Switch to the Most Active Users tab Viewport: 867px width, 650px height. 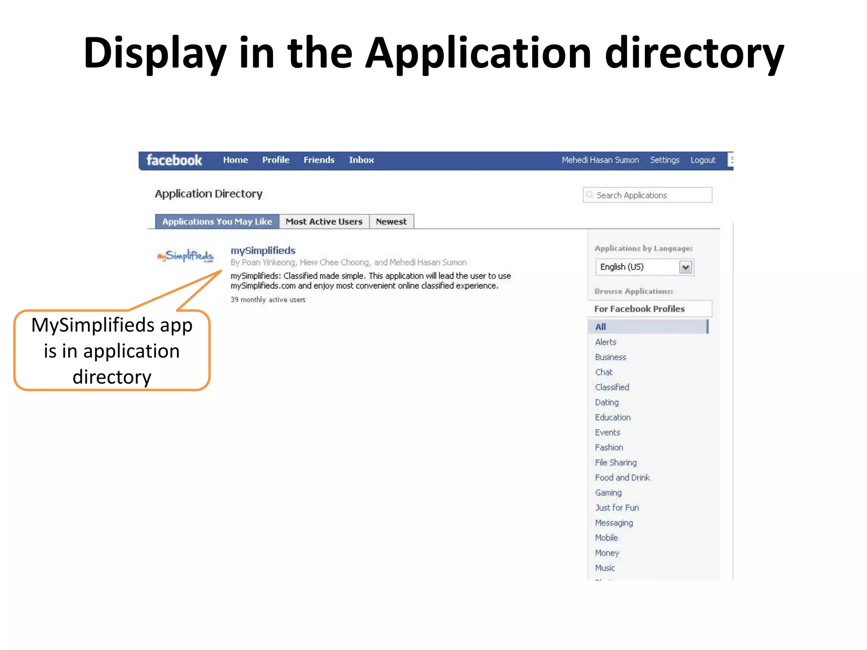[324, 222]
